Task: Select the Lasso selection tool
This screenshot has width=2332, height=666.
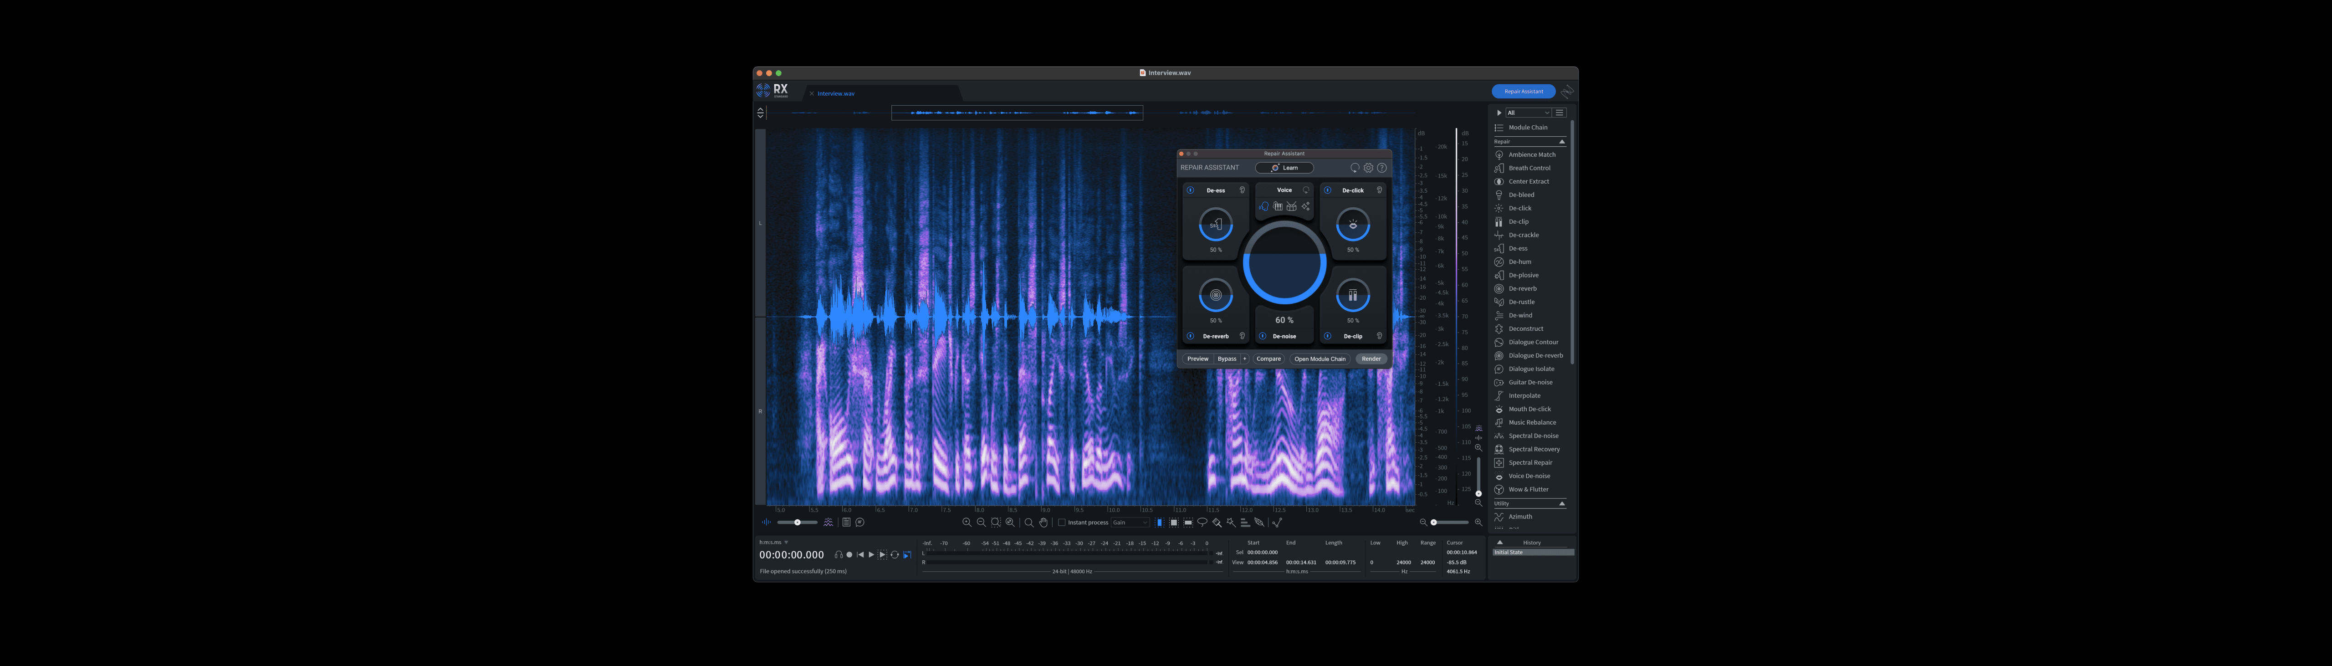Action: click(x=1202, y=522)
